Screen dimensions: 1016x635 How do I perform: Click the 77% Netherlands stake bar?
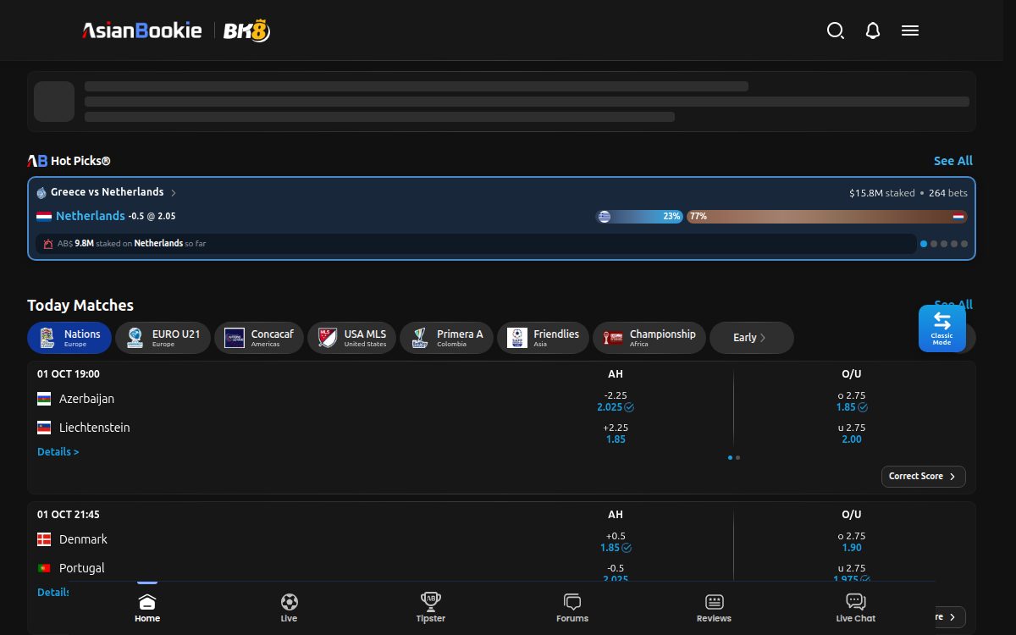(826, 217)
